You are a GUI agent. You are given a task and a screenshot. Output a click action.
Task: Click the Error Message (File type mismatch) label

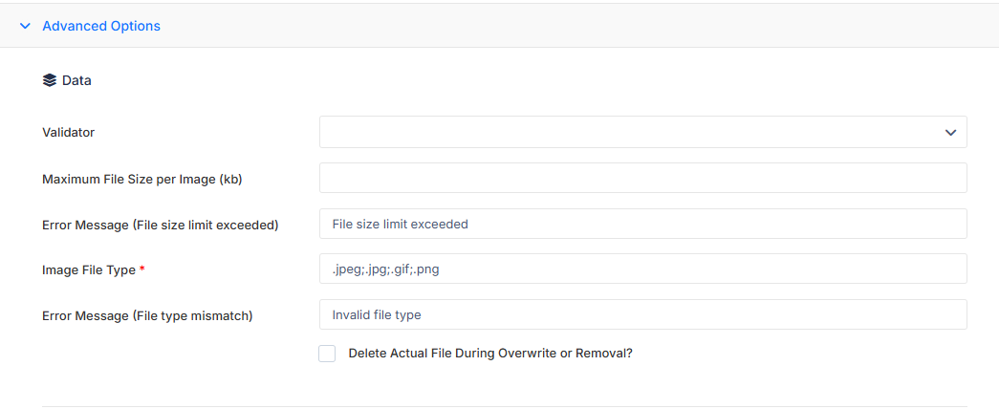coord(147,316)
